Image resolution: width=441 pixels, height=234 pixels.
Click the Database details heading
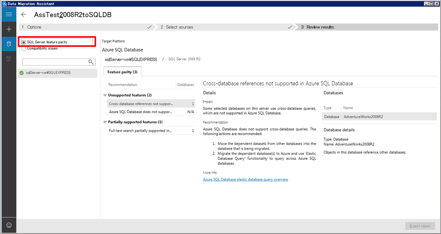click(339, 130)
